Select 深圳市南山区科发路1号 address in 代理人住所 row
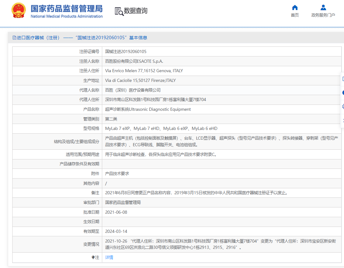The width and height of the screenshot is (344, 268). coord(156,100)
